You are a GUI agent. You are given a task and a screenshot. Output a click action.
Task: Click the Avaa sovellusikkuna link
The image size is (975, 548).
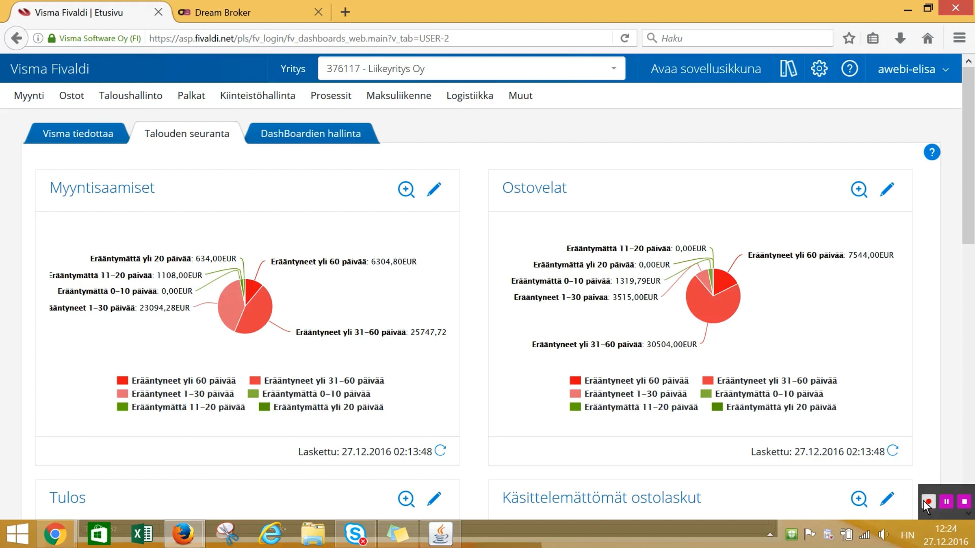706,69
